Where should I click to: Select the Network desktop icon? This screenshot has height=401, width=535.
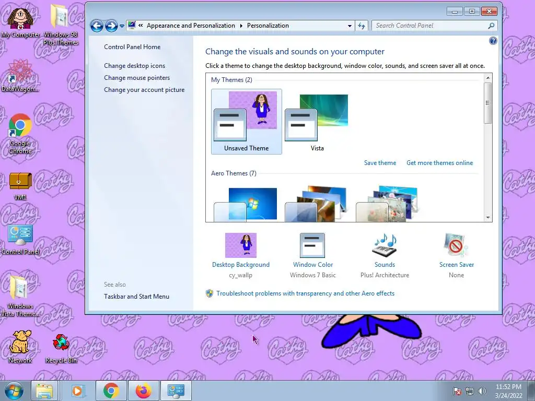20,347
